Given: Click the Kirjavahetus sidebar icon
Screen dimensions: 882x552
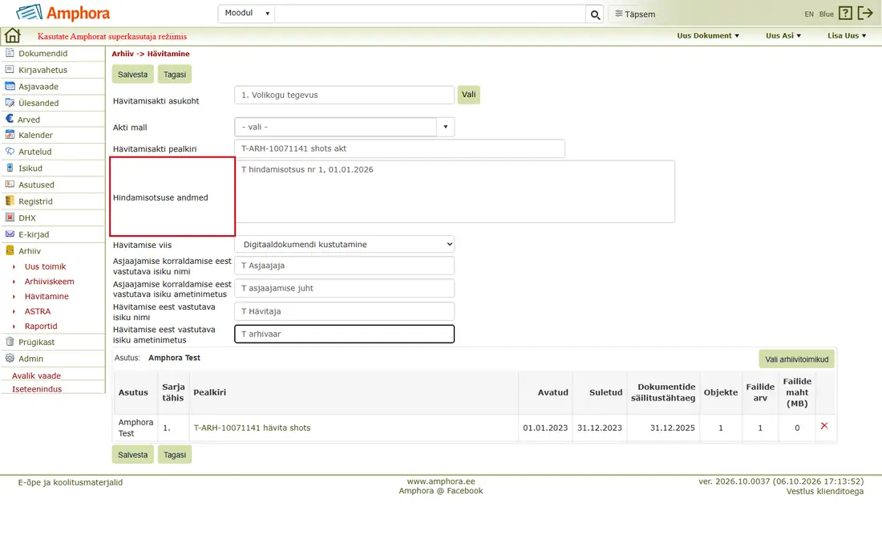Looking at the screenshot, I should click(10, 69).
